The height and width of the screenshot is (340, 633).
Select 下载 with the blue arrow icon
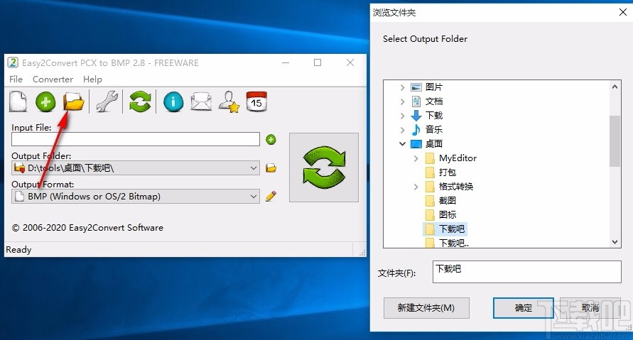434,116
